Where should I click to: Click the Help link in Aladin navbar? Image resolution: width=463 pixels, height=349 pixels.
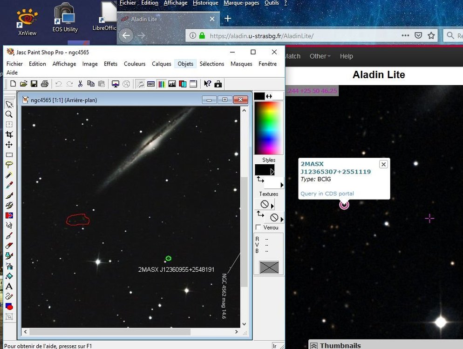pos(347,56)
